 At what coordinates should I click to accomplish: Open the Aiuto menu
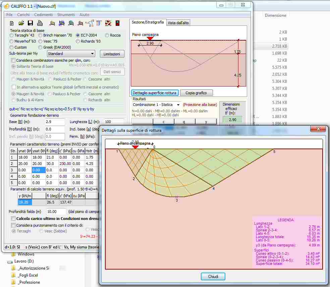[84, 15]
